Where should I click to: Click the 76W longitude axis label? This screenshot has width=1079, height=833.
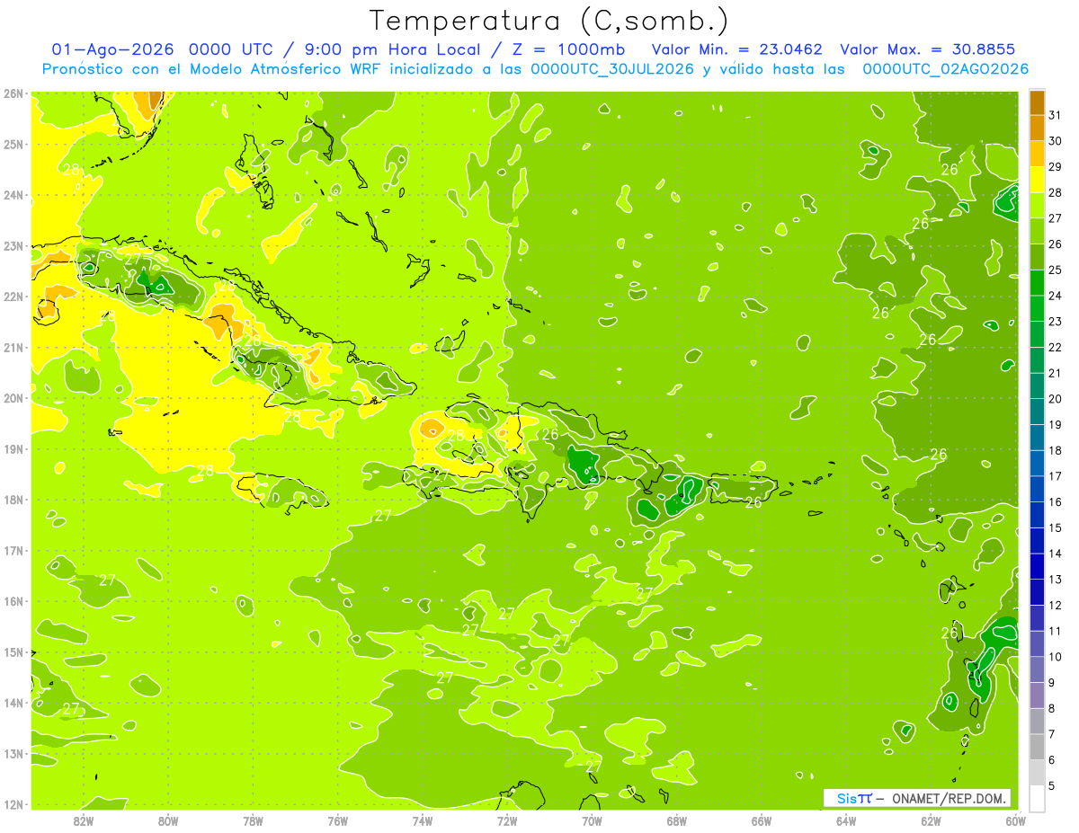[x=337, y=820]
